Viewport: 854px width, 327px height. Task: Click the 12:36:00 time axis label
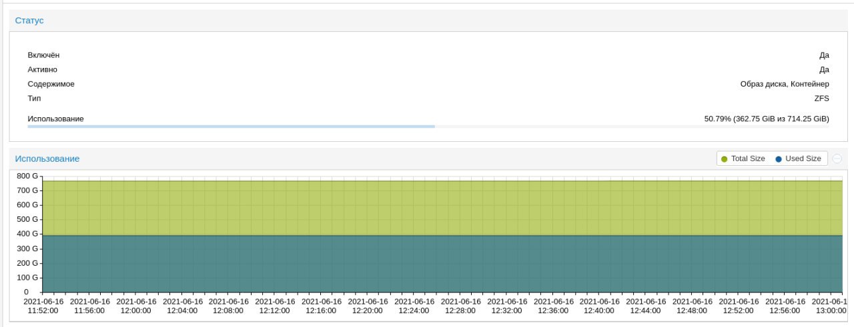coord(553,306)
